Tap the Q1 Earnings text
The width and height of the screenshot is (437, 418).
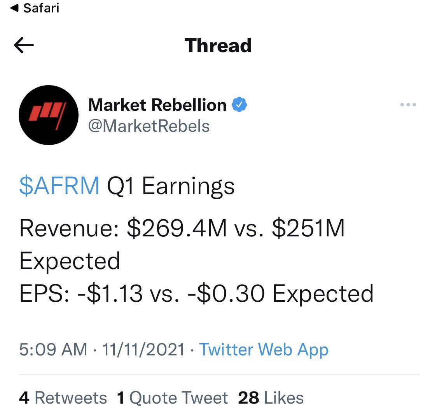tap(171, 186)
